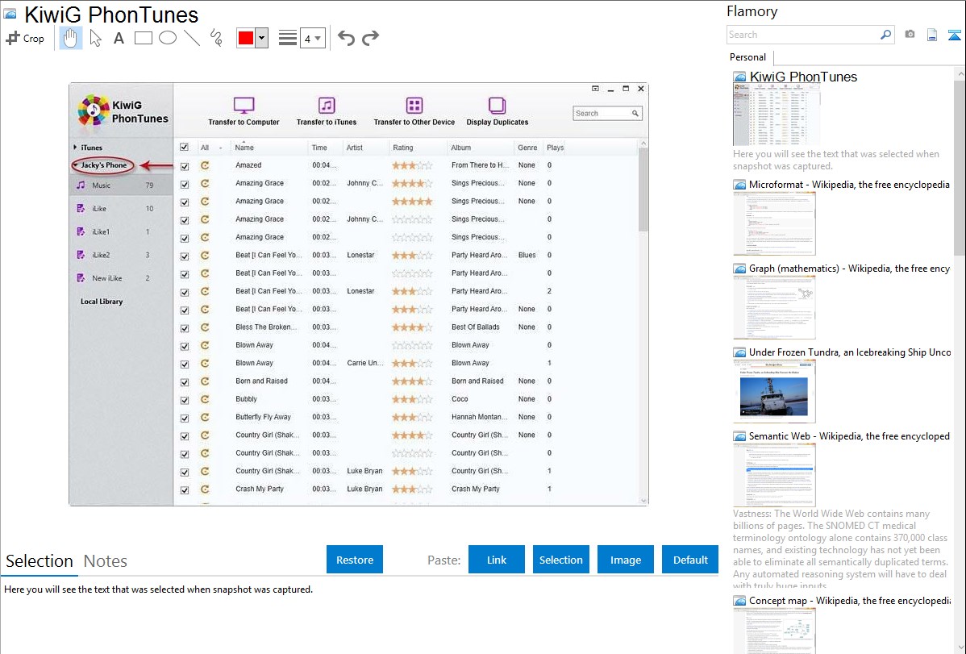This screenshot has height=654, width=966.
Task: Redo the last annotation
Action: tap(371, 38)
